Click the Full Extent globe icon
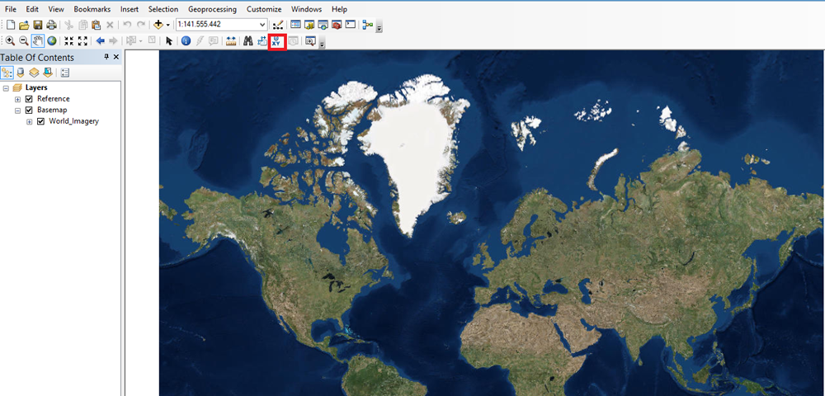This screenshot has height=396, width=825. coord(51,40)
